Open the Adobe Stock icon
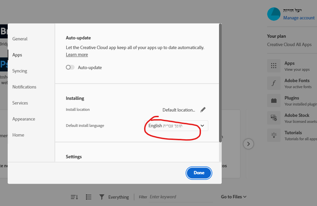 (274, 118)
